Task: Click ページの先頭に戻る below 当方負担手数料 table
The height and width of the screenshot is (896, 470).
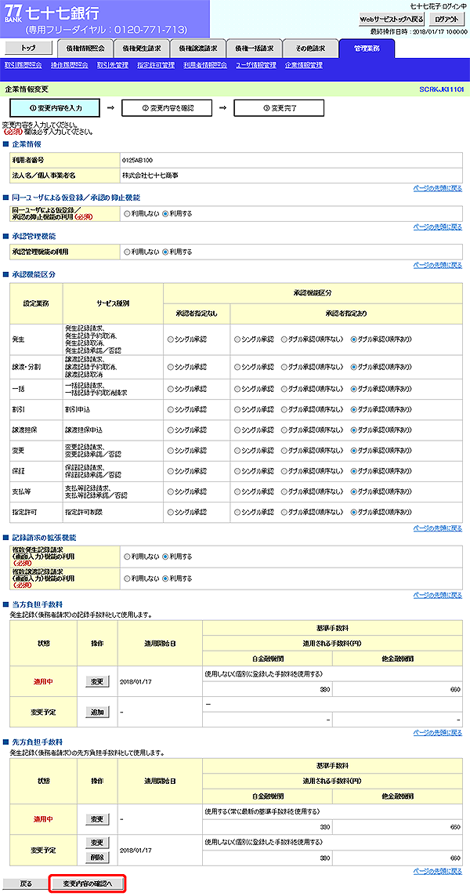Action: point(437,733)
